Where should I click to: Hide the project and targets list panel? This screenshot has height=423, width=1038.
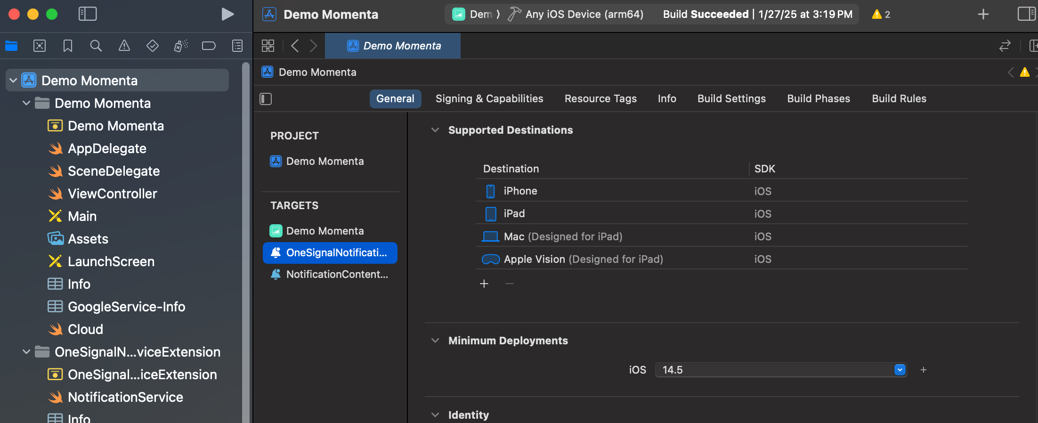click(266, 98)
